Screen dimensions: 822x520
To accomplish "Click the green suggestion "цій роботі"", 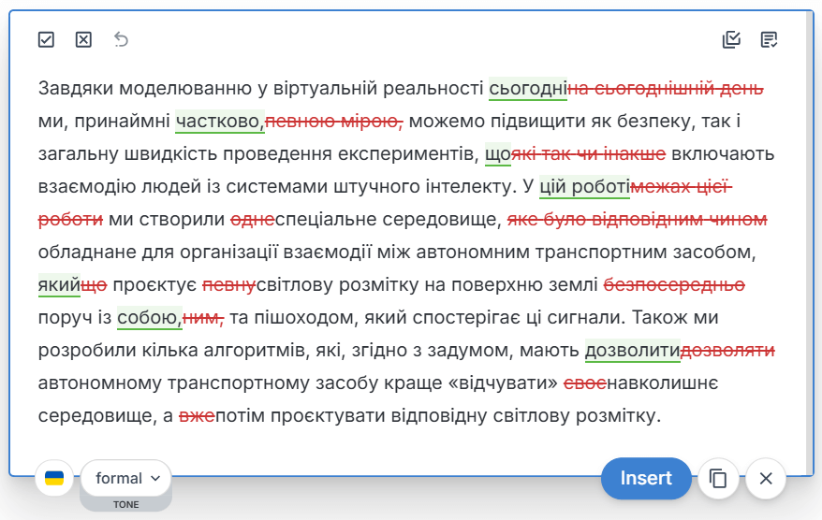I will point(585,187).
